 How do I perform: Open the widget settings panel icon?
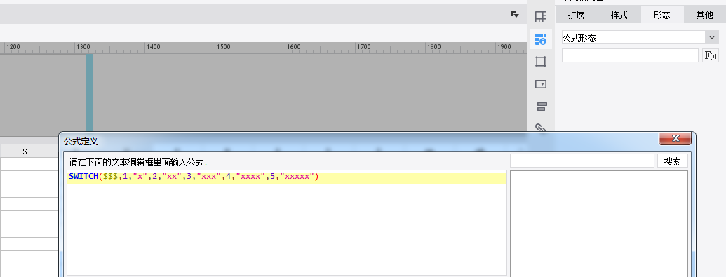pos(540,84)
